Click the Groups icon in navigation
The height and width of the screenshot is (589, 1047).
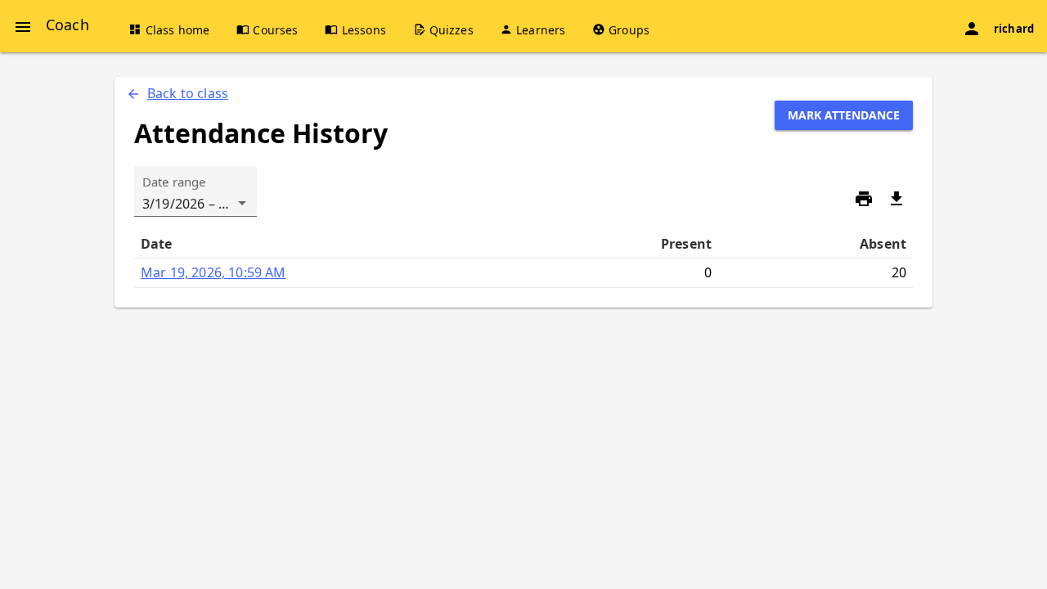(598, 29)
